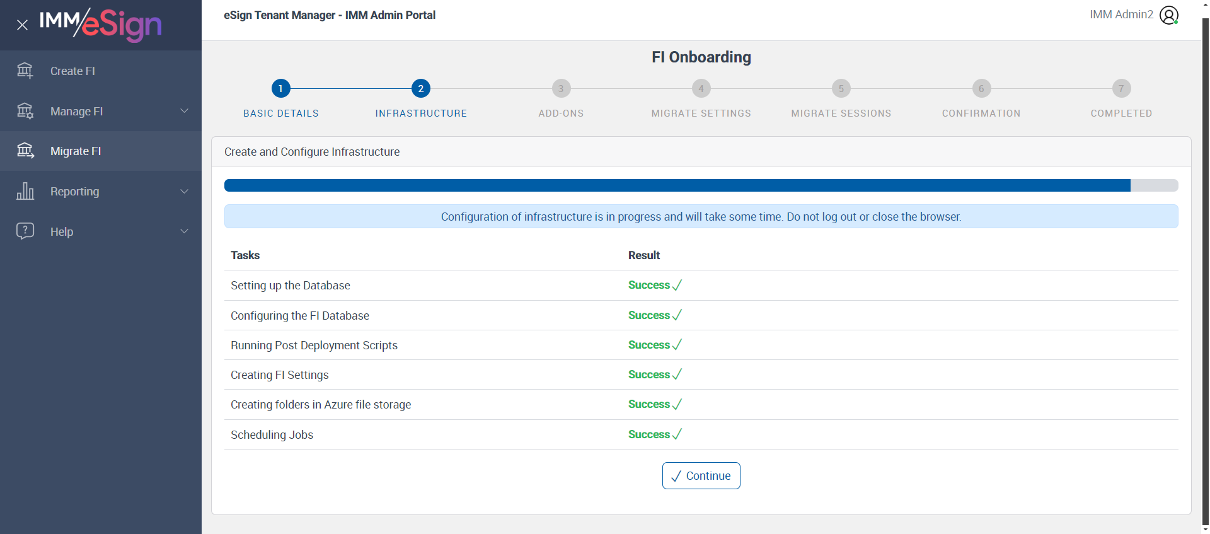Click the BASIC DETAILS step label
Screen dimensions: 1210x534
[281, 113]
